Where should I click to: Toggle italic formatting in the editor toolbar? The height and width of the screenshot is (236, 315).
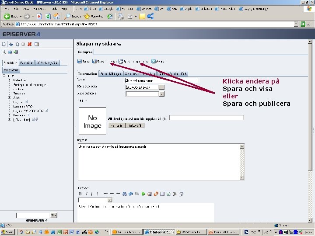(x=86, y=194)
